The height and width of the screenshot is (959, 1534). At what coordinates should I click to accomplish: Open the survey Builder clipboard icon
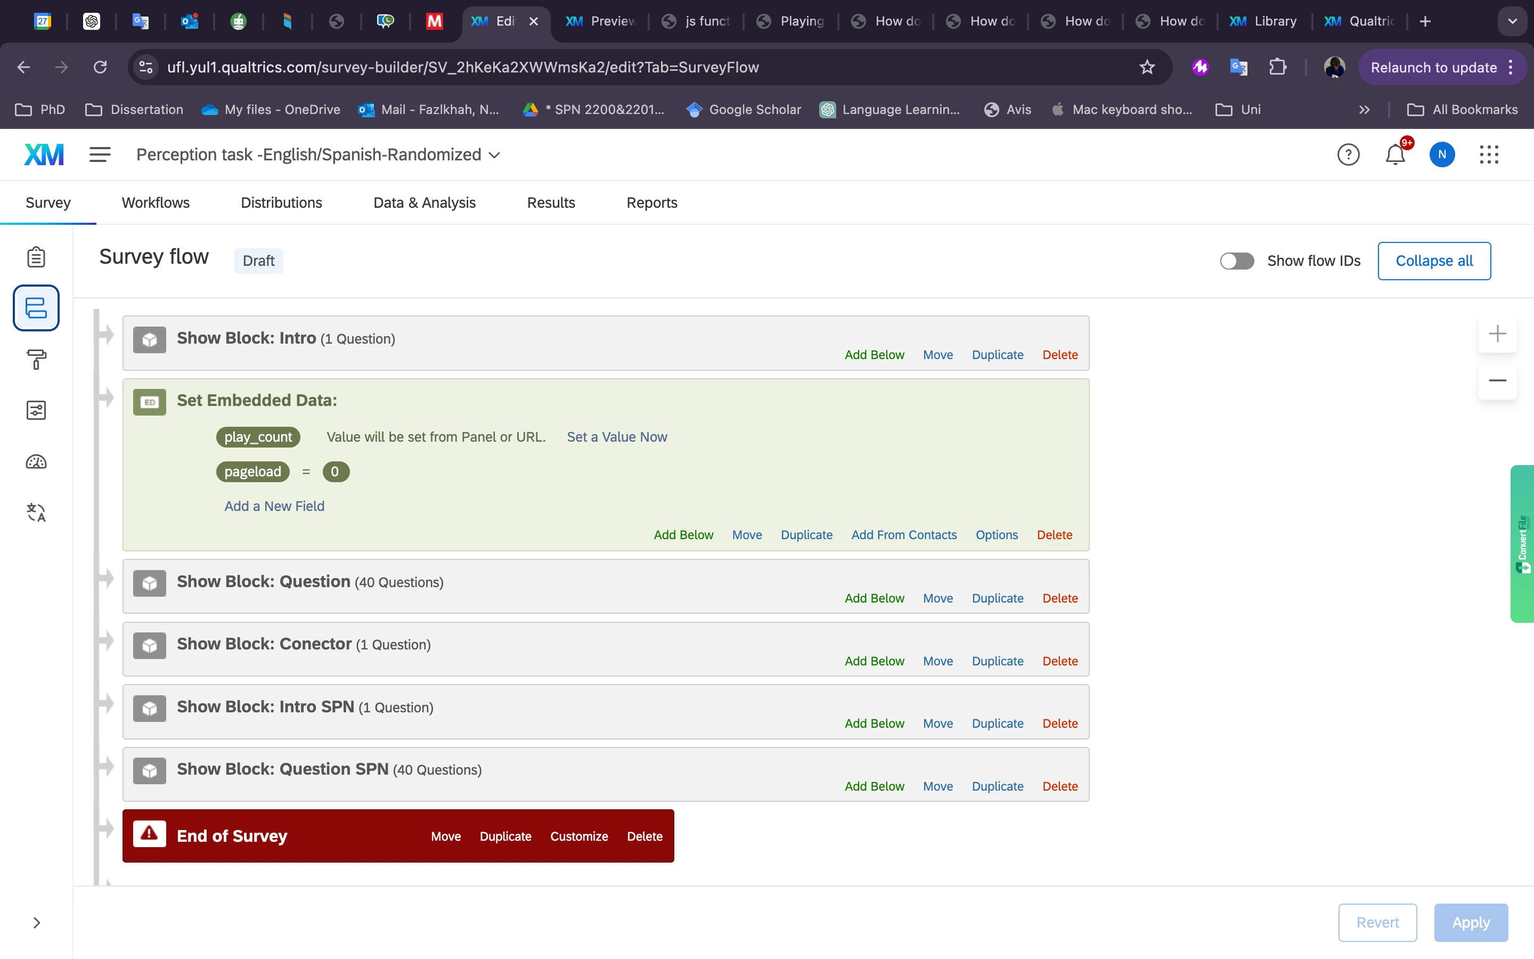coord(36,257)
